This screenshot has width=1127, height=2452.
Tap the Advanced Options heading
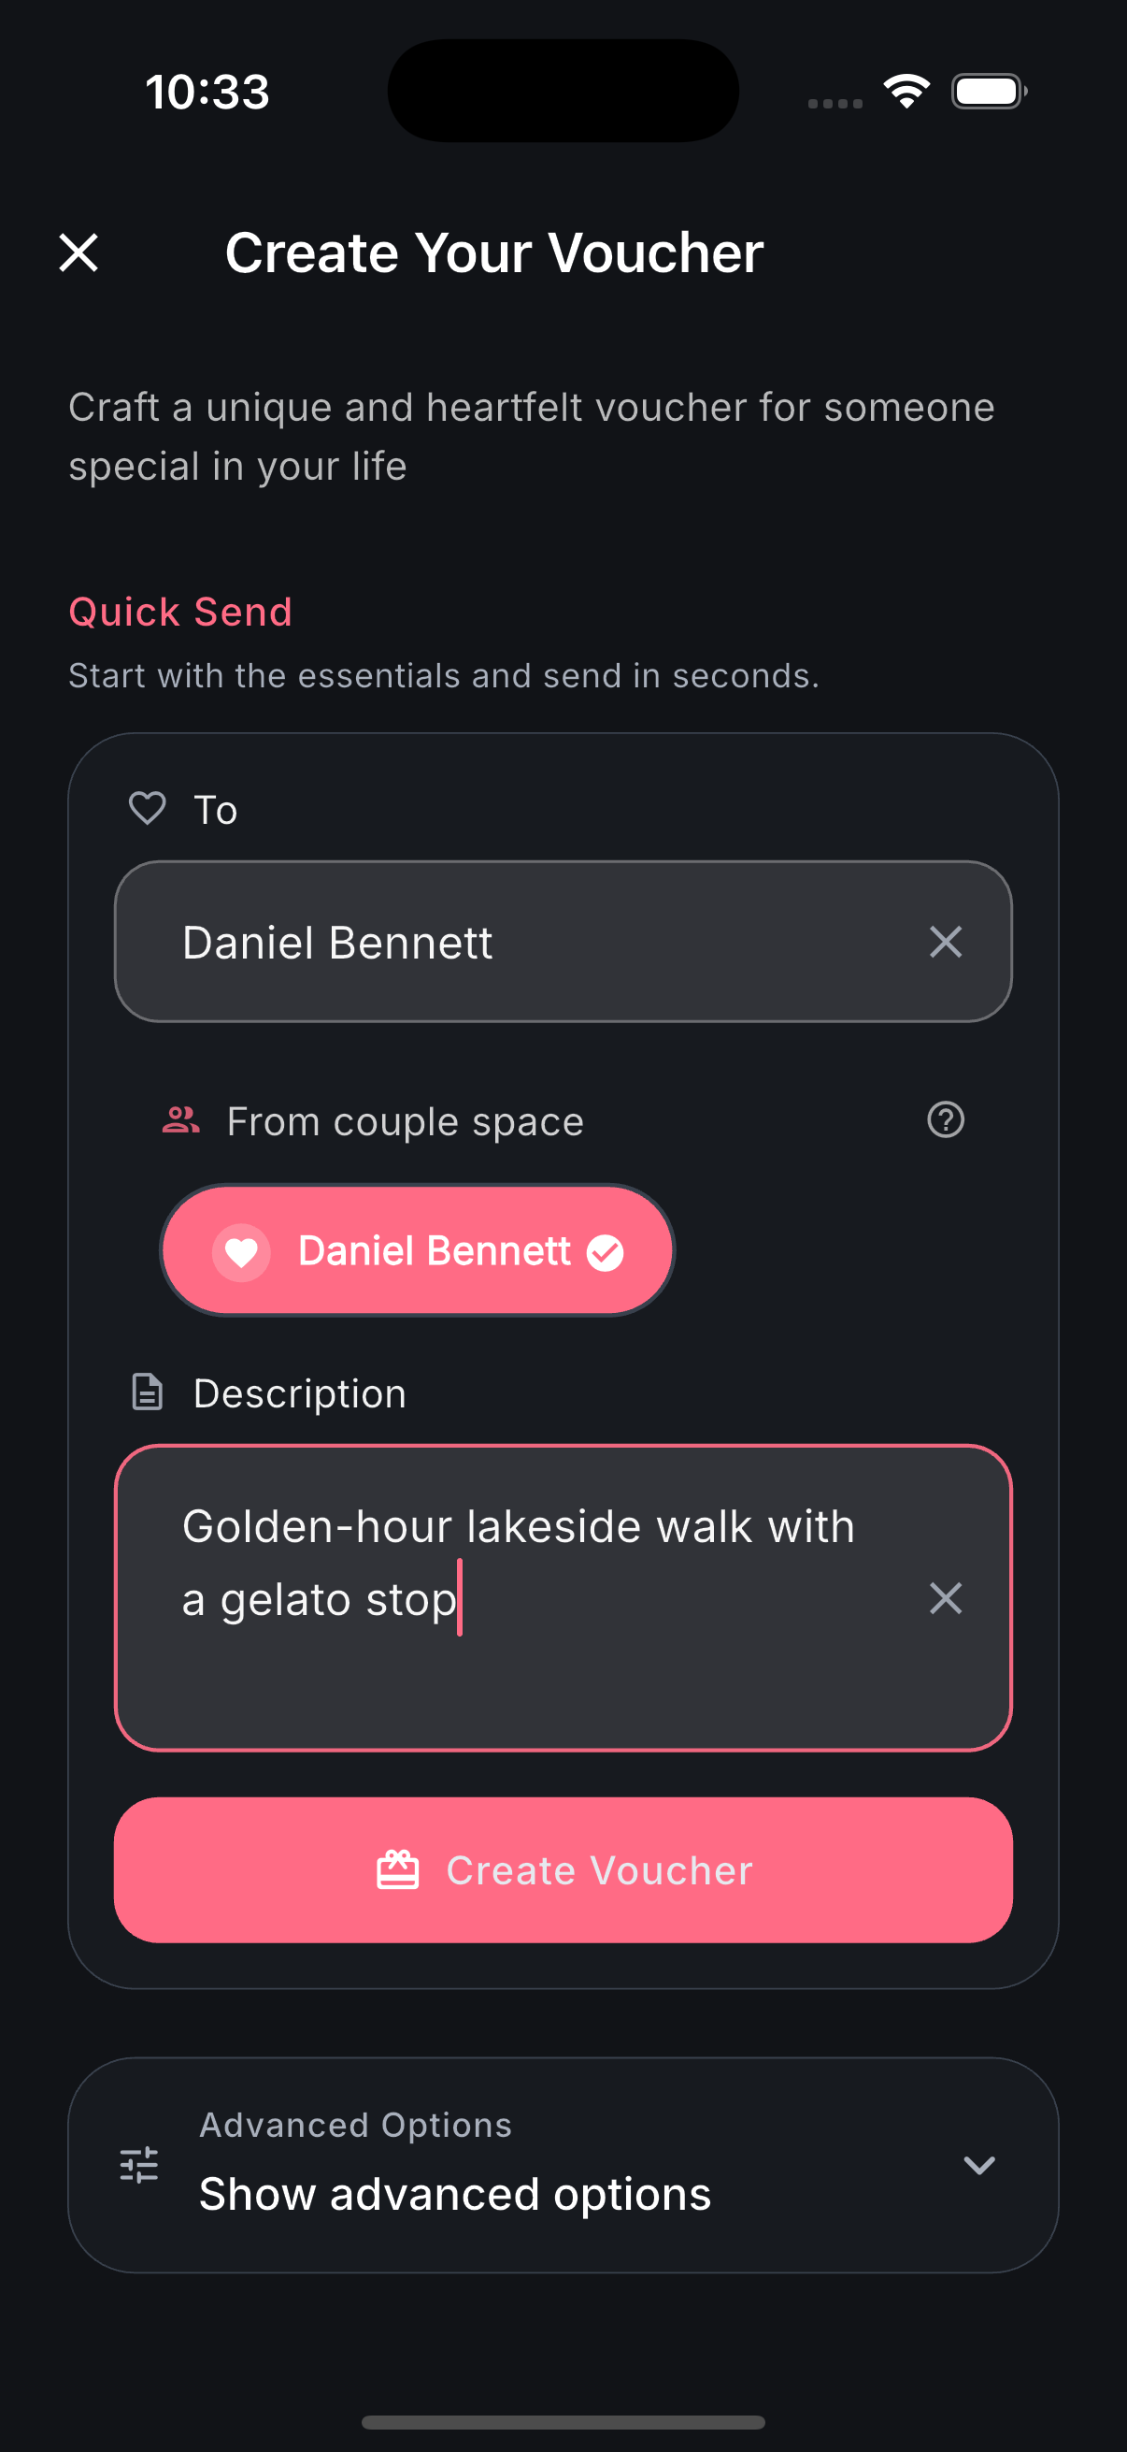coord(356,2125)
